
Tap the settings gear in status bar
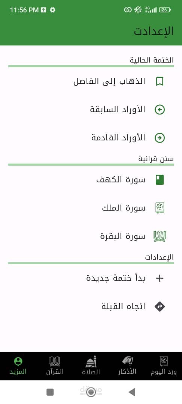(x=52, y=10)
